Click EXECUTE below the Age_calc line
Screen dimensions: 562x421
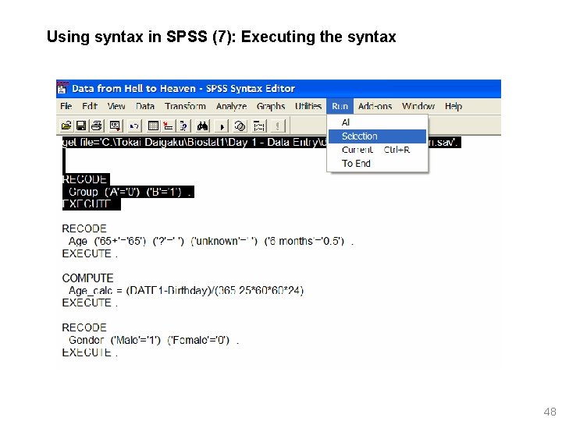coord(90,302)
